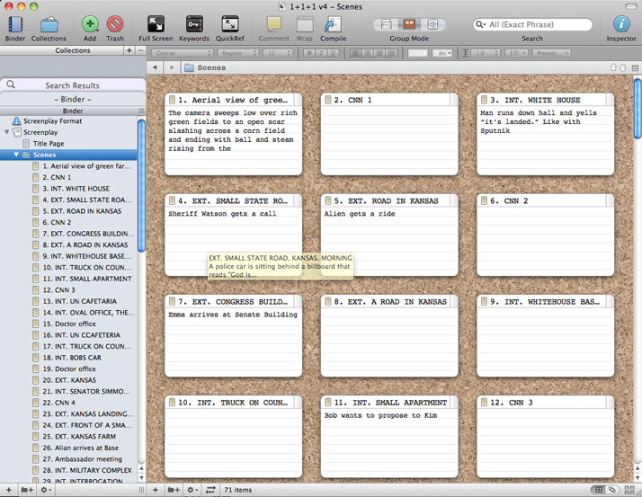Add new text in binder footer
Screen dimensions: 642x497
click(9, 490)
